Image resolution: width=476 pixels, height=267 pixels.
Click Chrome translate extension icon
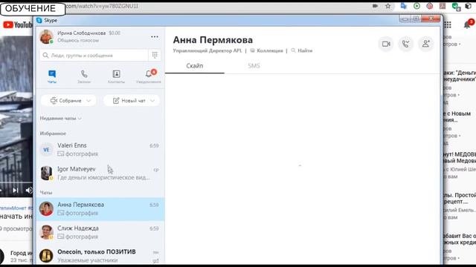[403, 6]
